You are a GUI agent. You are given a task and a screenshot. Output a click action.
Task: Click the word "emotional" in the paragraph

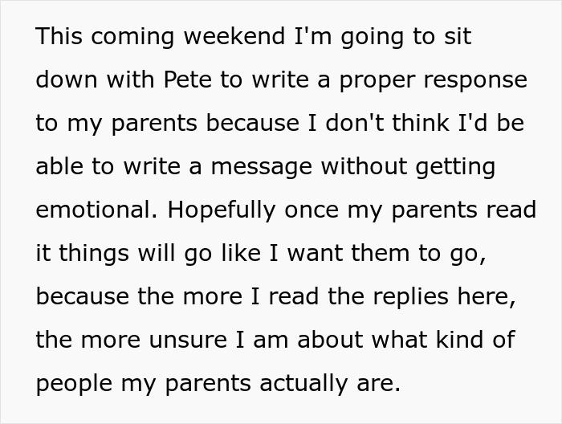coord(96,210)
